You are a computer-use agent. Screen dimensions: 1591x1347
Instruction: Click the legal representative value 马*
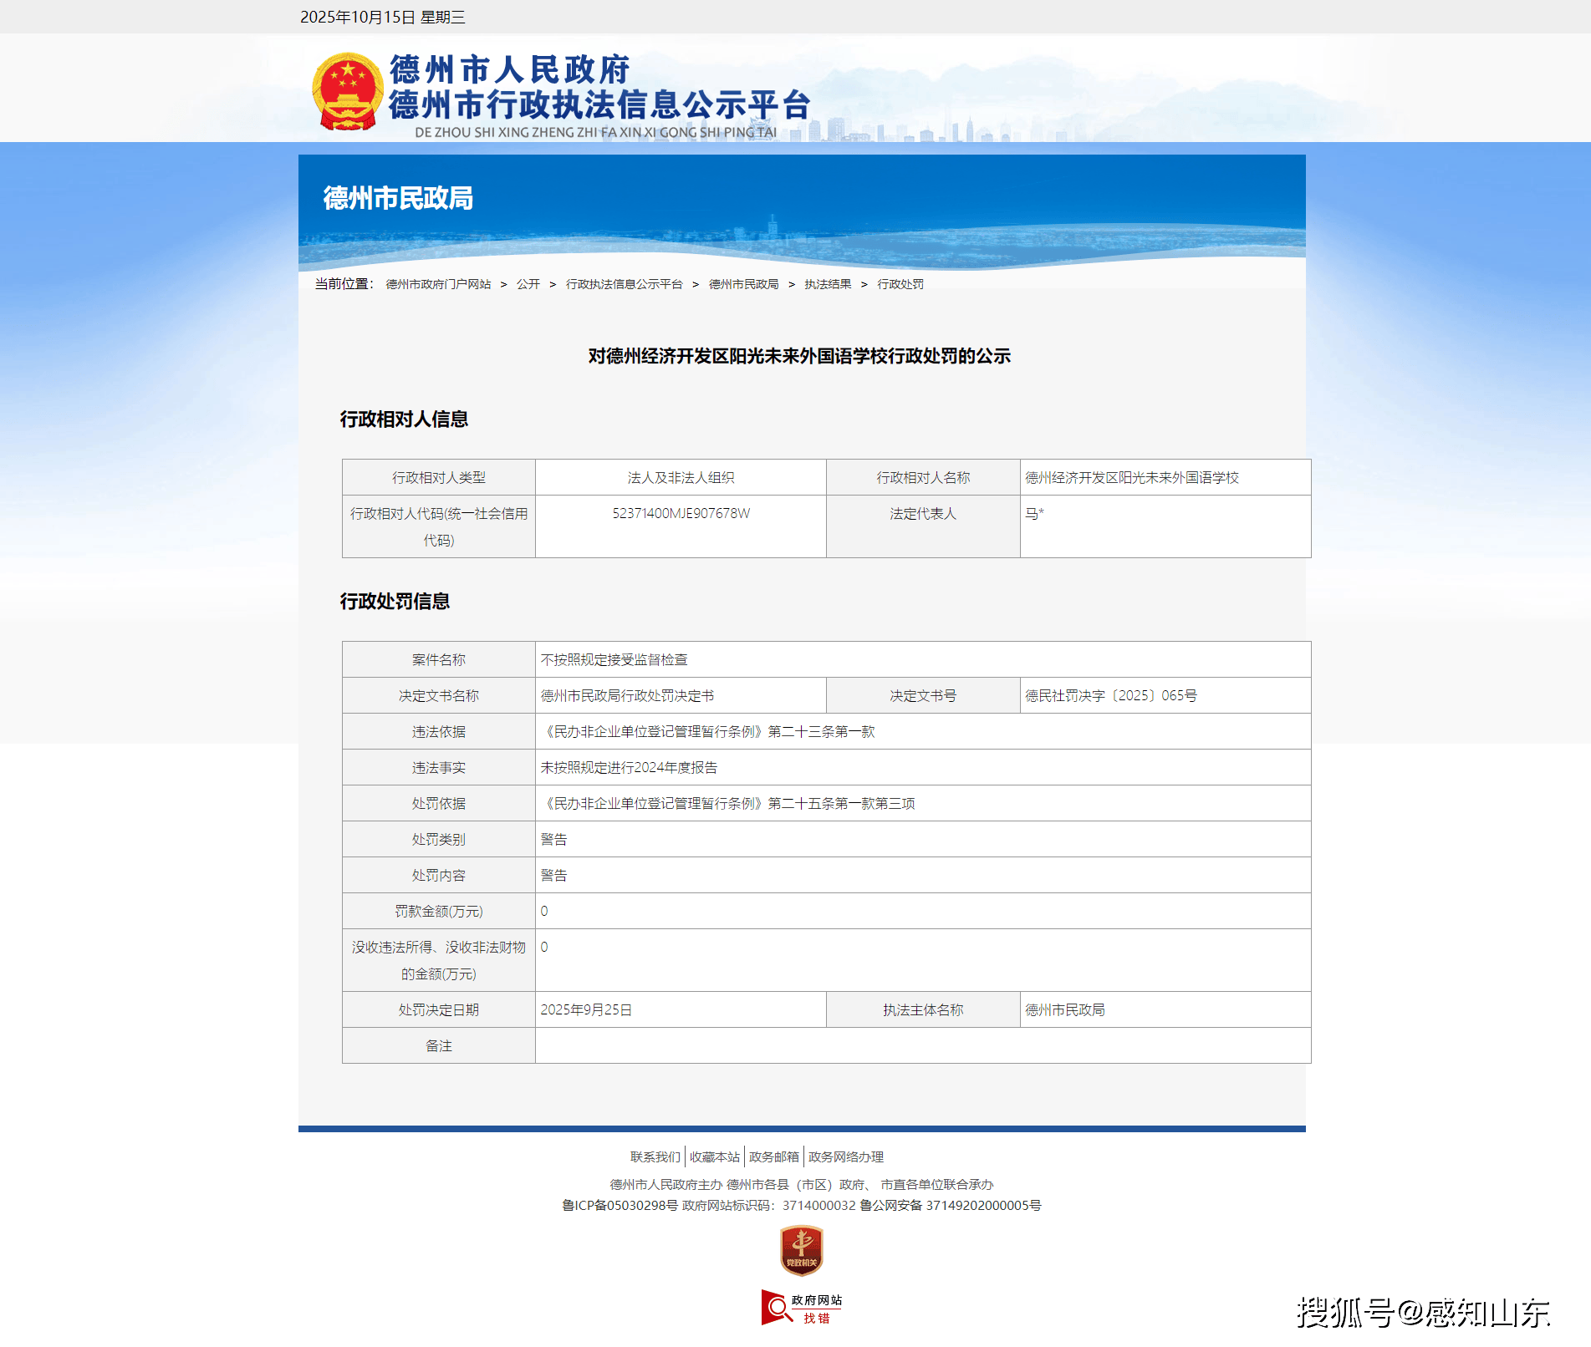pyautogui.click(x=1034, y=513)
